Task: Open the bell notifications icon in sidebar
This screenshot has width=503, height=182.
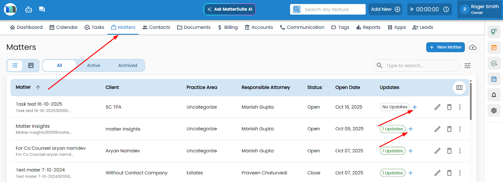Action: coord(494,95)
